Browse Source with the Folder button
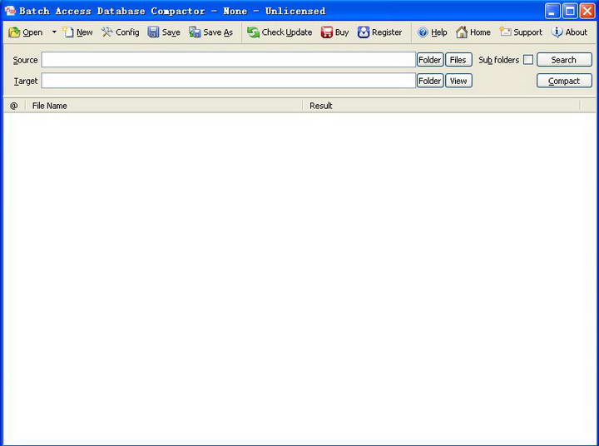 click(x=430, y=60)
